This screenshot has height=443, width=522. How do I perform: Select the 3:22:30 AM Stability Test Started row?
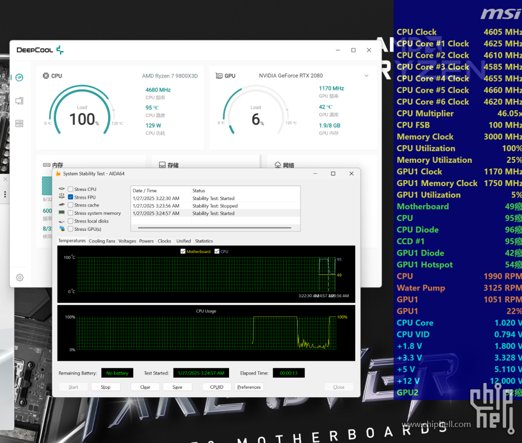(x=215, y=198)
